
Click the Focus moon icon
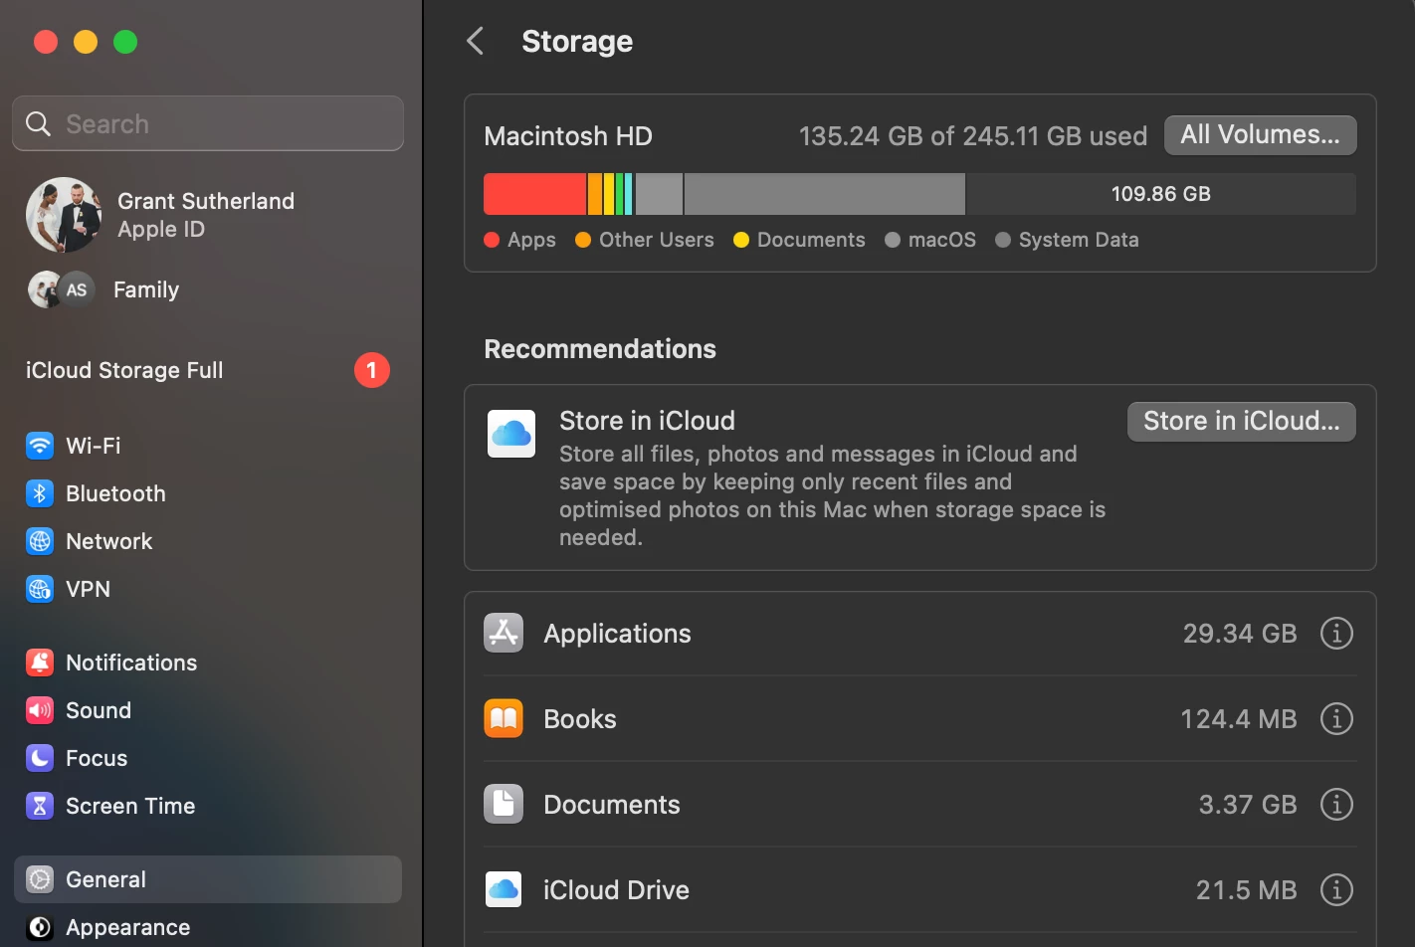pyautogui.click(x=40, y=758)
